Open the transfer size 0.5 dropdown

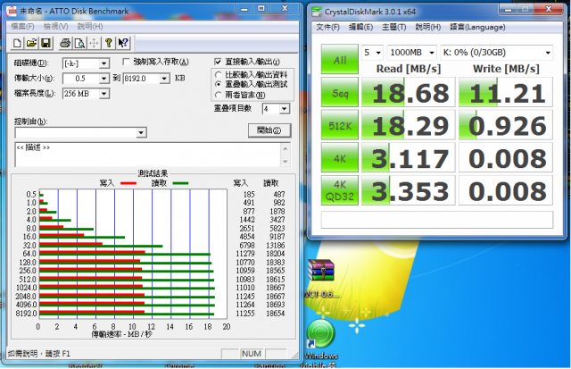[103, 79]
